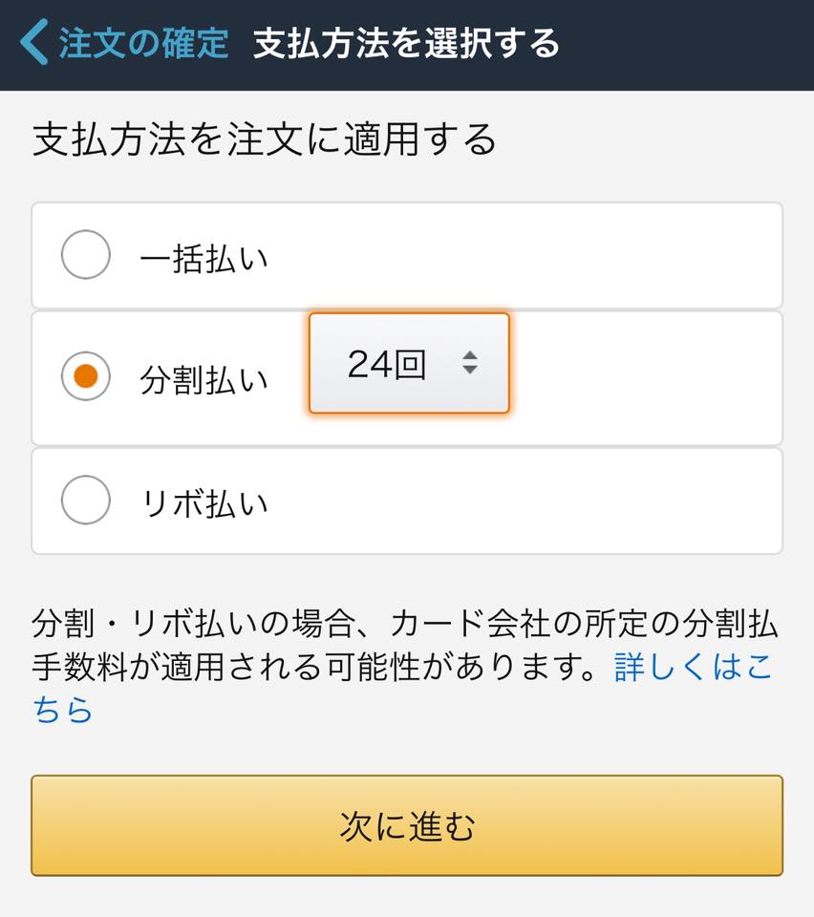Click the 支払方法を選択する header title
The height and width of the screenshot is (917, 814).
pos(406,43)
